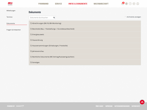Click the last round icon in header
Screen dimensions: 147x110
coord(138,4)
